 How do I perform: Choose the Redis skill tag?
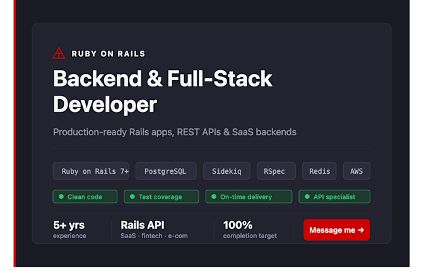[x=319, y=171]
